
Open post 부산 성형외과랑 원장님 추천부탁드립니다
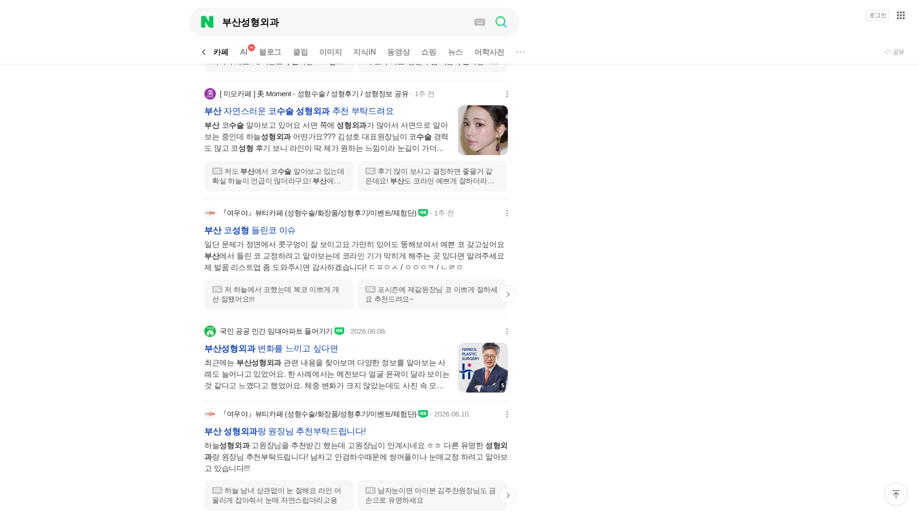coord(285,431)
